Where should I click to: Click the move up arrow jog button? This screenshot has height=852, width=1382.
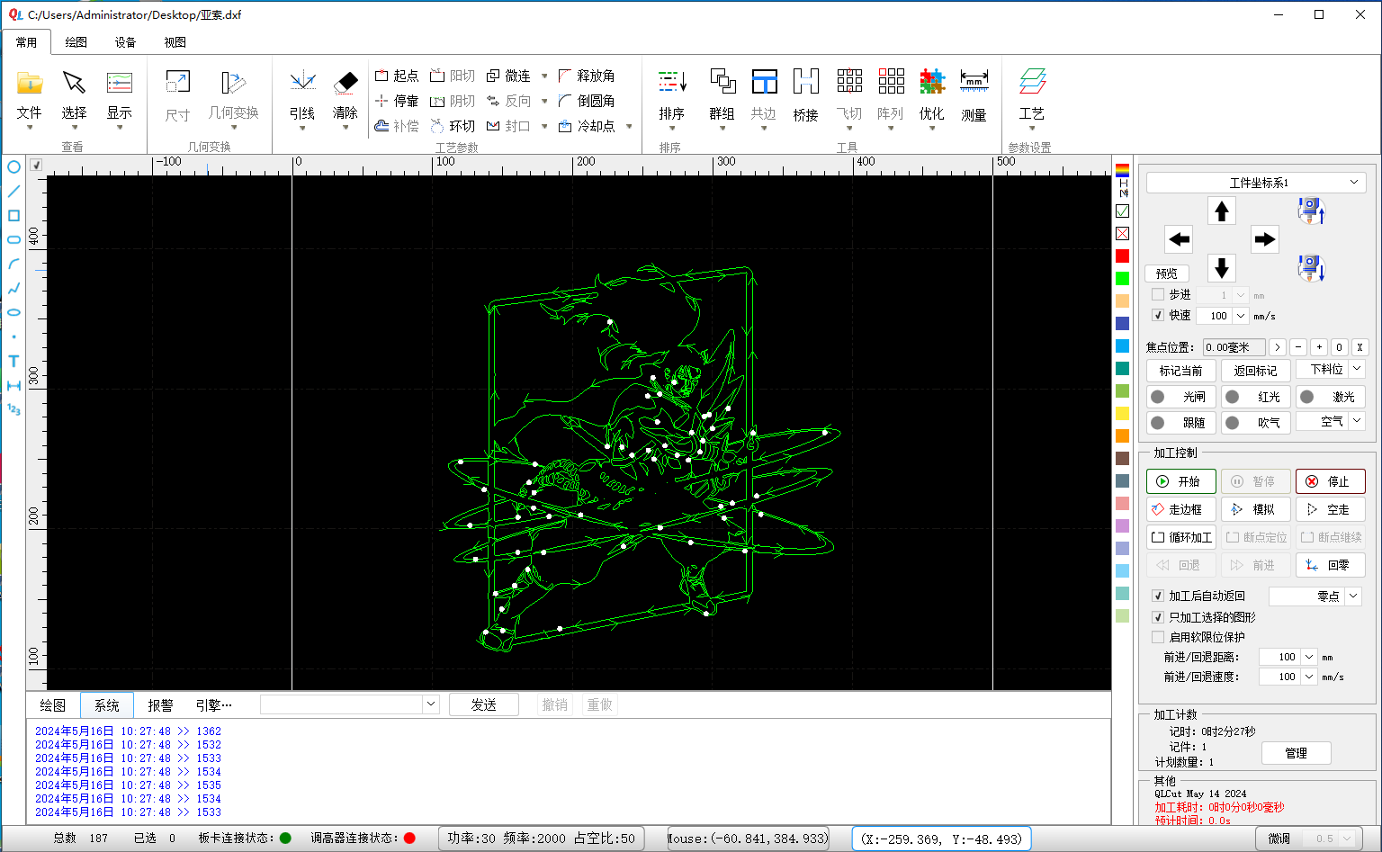pos(1221,211)
